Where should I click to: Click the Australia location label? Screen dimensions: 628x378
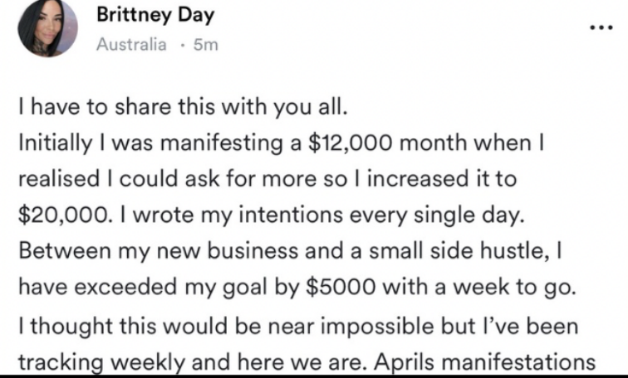[131, 45]
